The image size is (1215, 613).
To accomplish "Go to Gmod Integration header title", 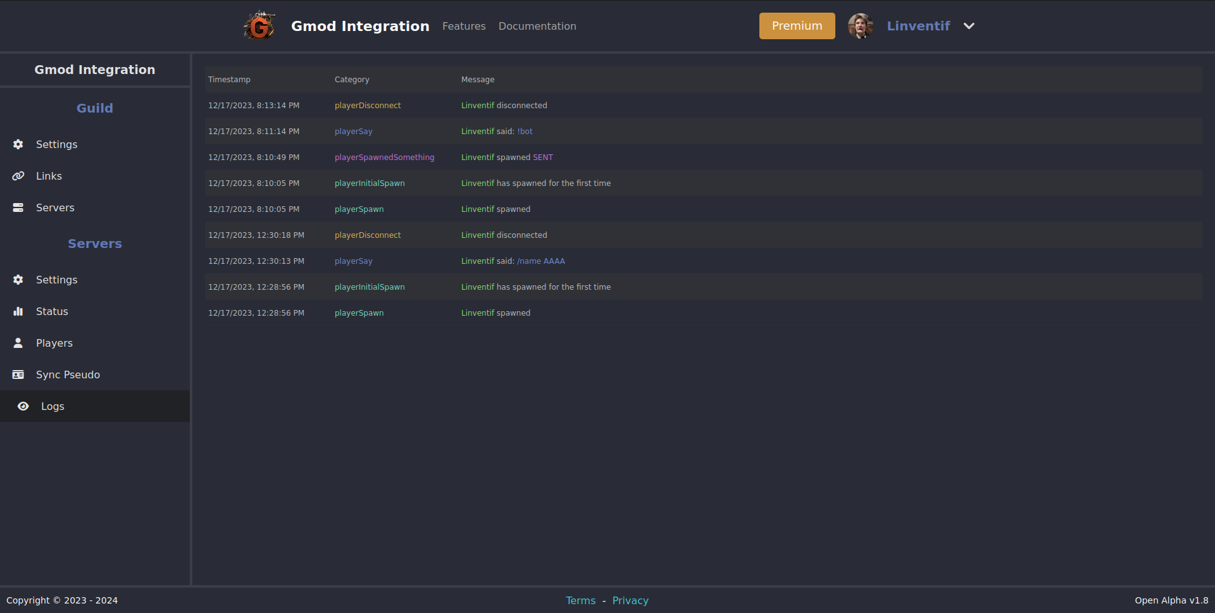I will pyautogui.click(x=360, y=26).
